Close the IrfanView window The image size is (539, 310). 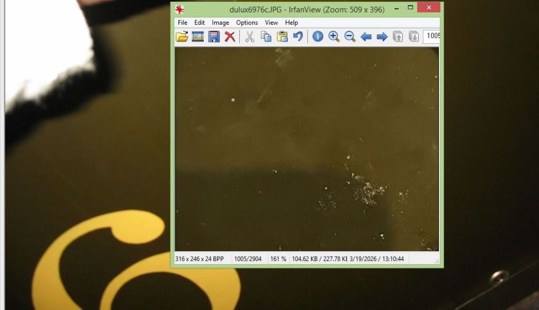[x=429, y=7]
